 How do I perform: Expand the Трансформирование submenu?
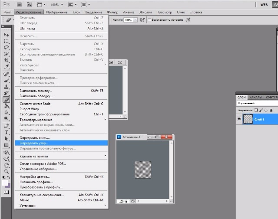[x=61, y=120]
